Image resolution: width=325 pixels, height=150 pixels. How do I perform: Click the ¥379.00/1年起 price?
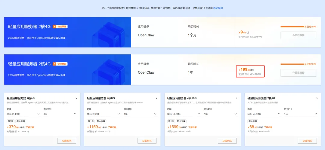point(16,127)
